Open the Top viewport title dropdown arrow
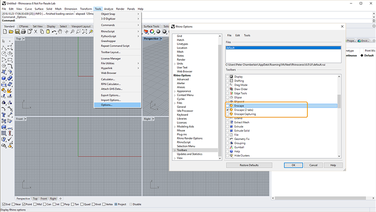The image size is (376, 212). click(x=24, y=39)
